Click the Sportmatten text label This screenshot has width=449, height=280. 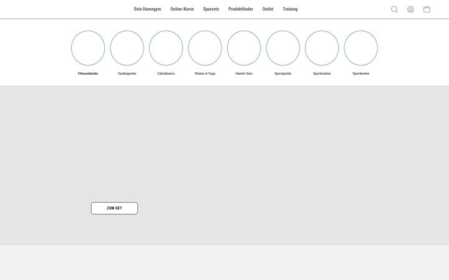pyautogui.click(x=322, y=73)
